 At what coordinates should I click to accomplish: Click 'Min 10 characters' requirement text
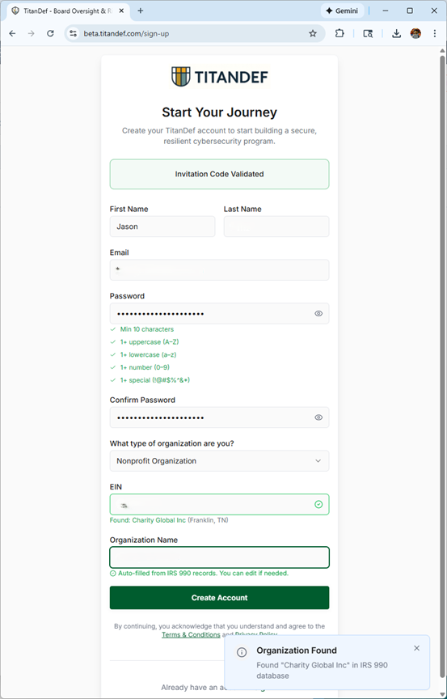(147, 329)
